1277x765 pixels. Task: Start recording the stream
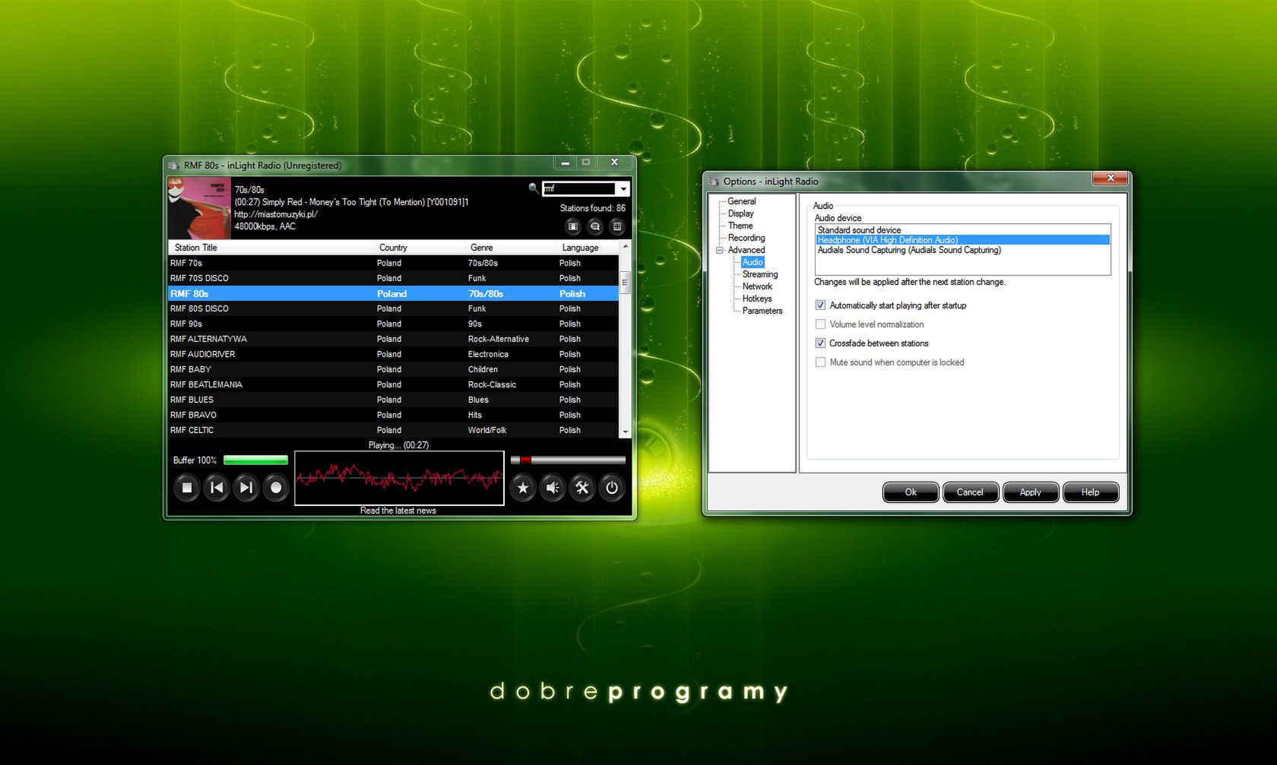click(x=276, y=488)
